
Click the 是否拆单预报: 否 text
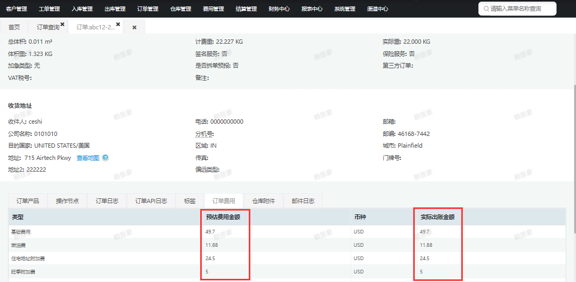point(217,66)
